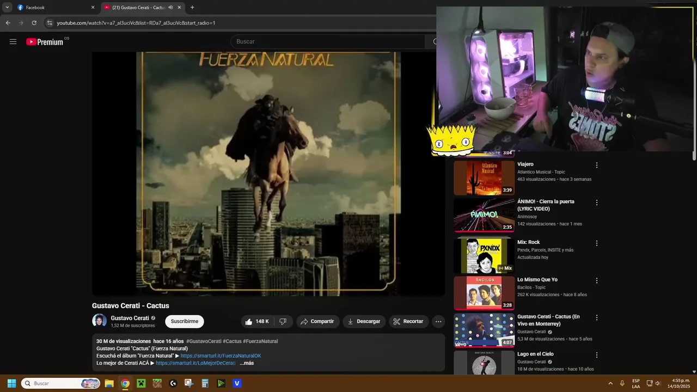Open File Explorer from taskbar

click(x=109, y=383)
